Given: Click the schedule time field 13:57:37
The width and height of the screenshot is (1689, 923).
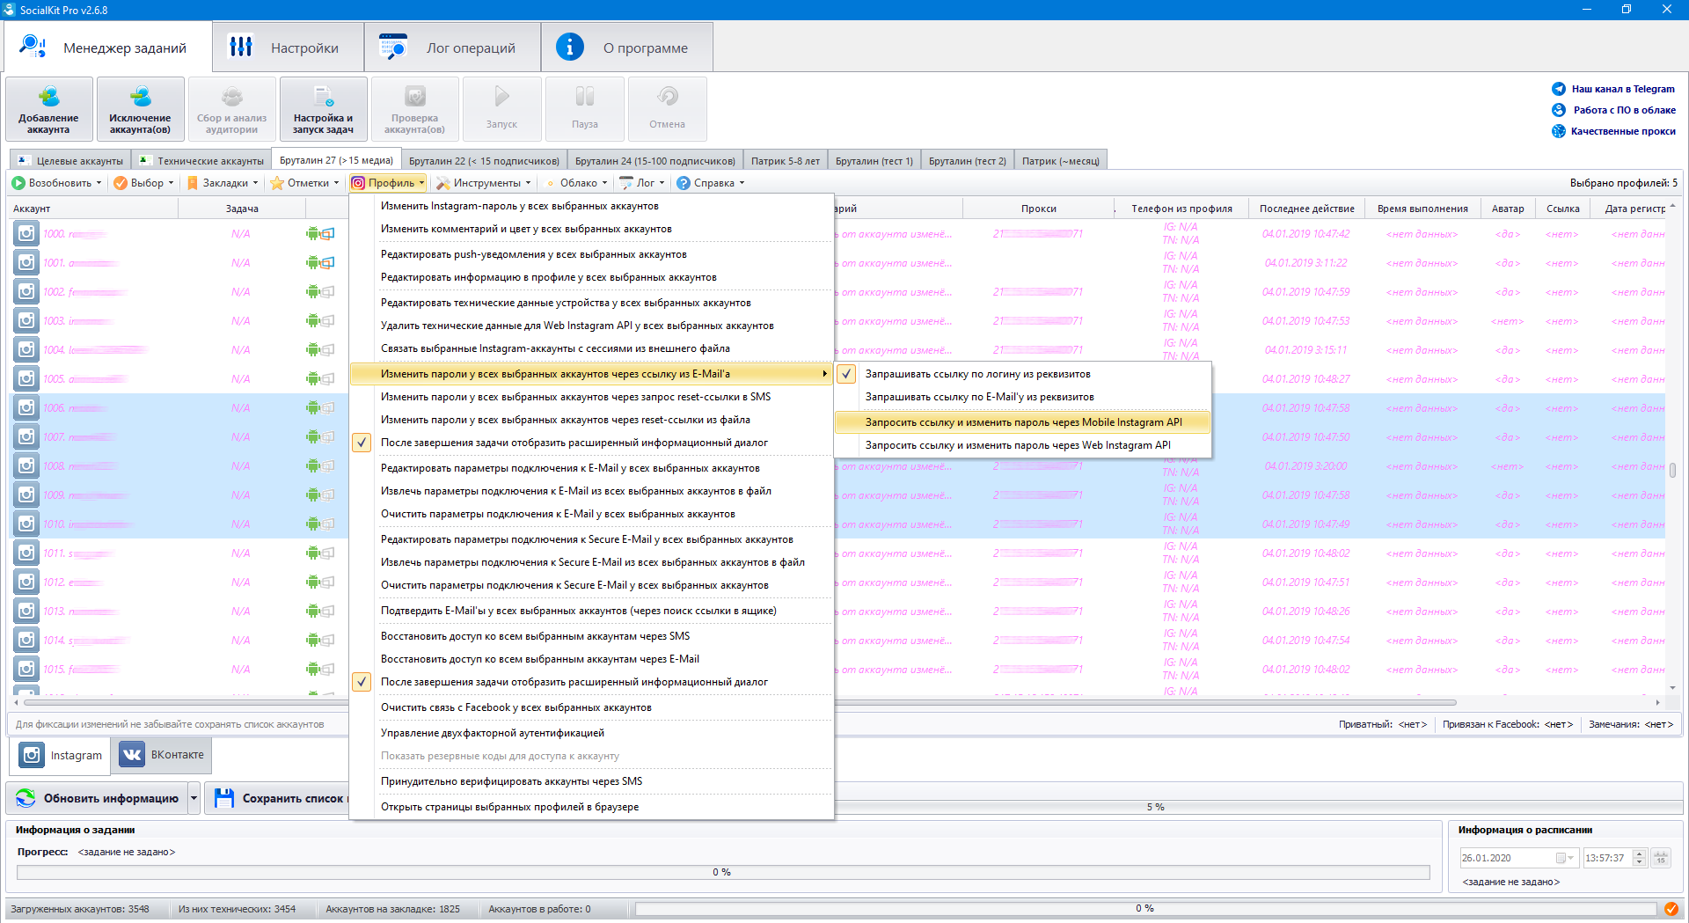Looking at the screenshot, I should click(x=1607, y=858).
